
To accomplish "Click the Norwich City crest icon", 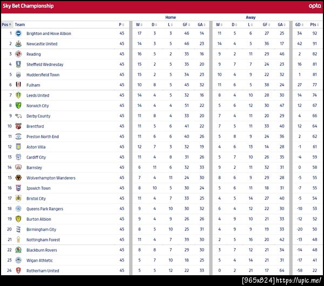I will click(18, 106).
